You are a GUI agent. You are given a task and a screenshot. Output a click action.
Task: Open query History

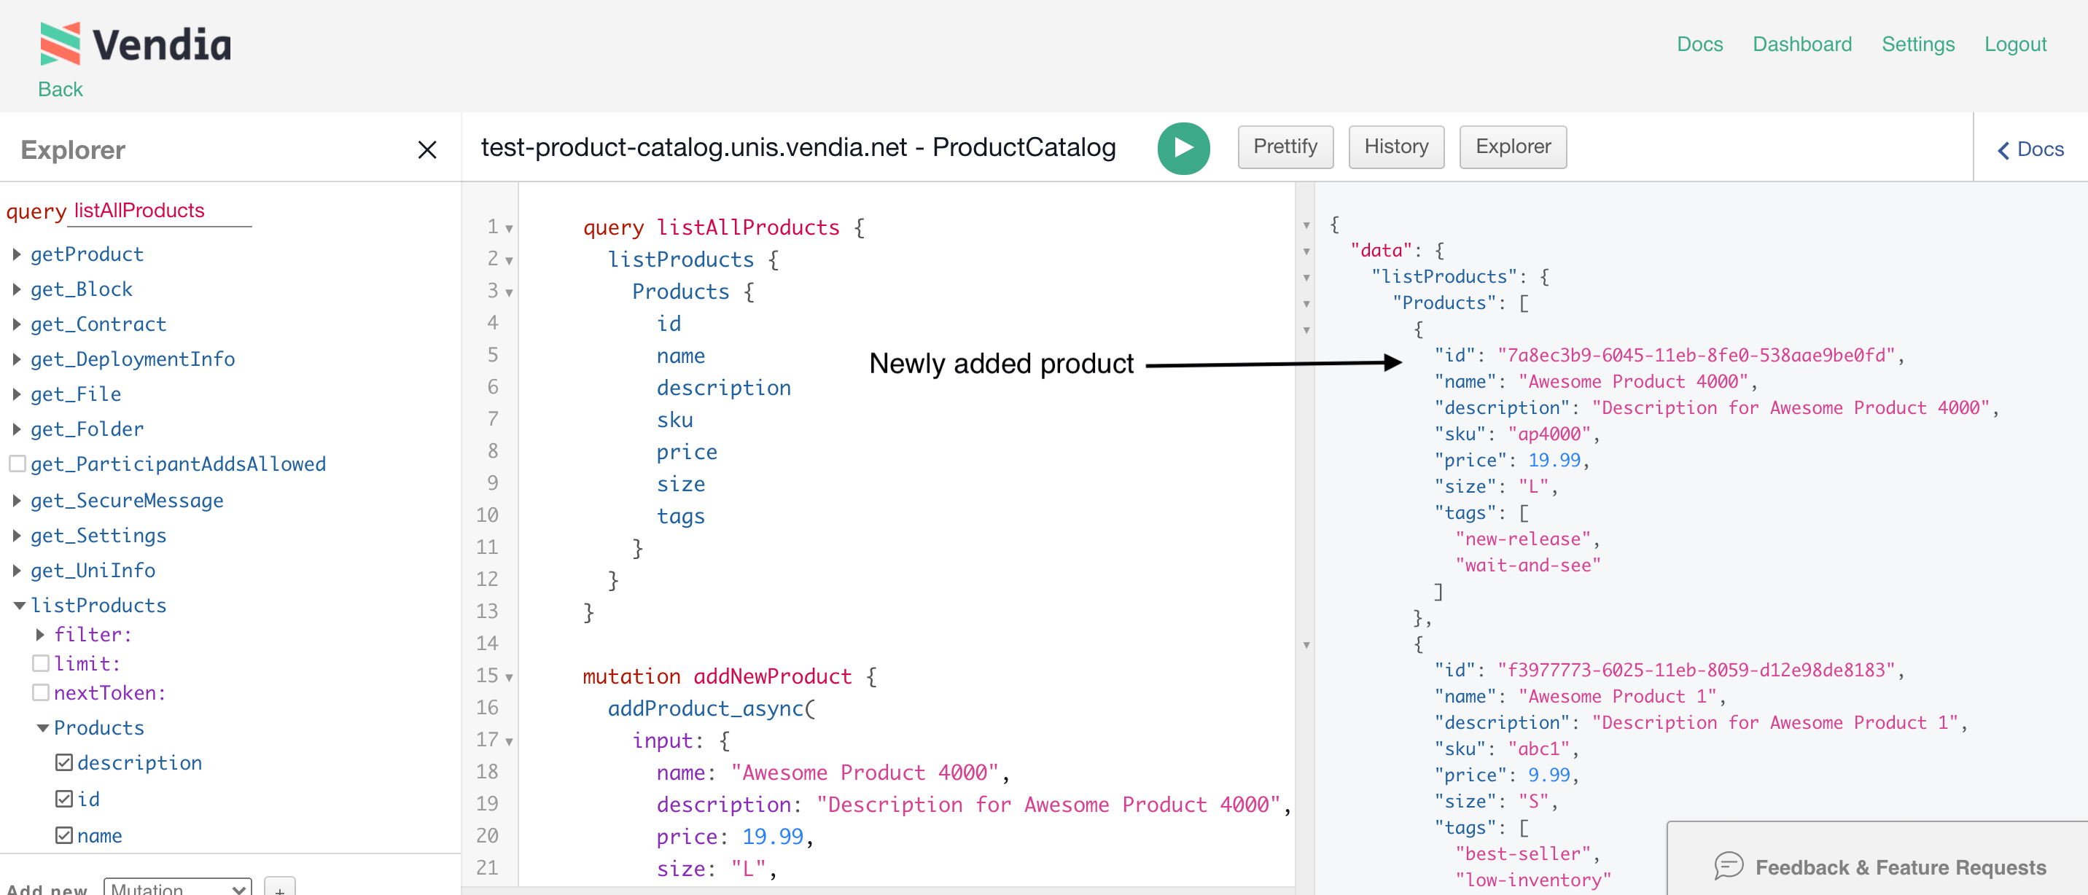pos(1396,146)
